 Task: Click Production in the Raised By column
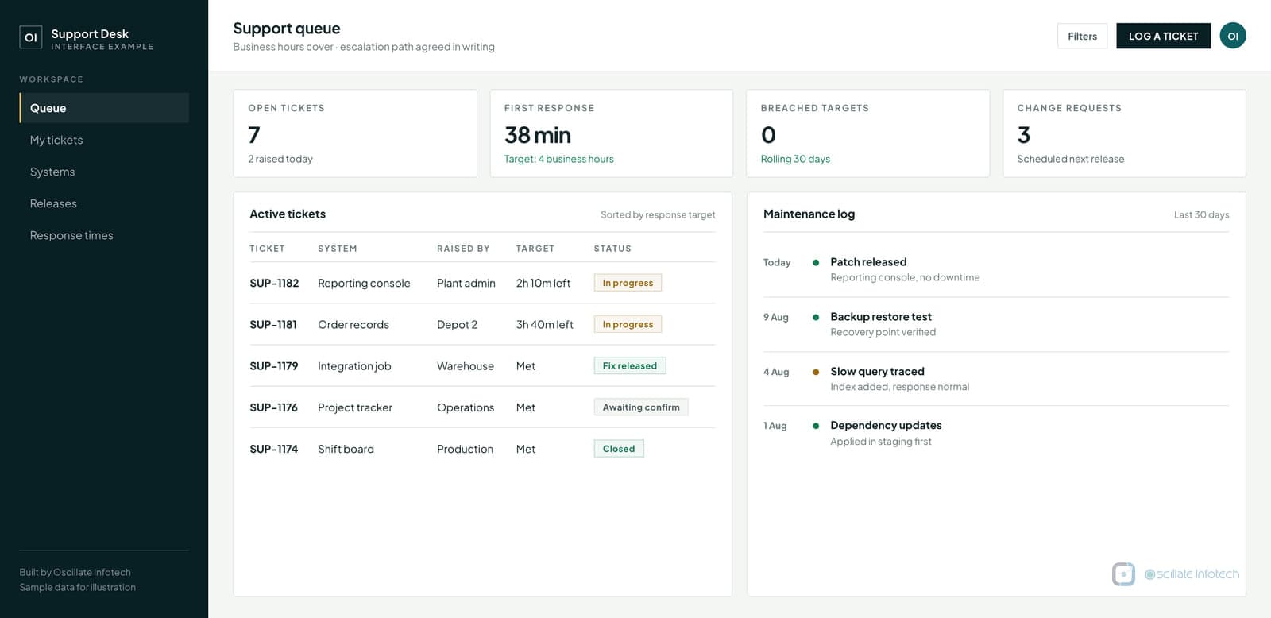point(465,449)
